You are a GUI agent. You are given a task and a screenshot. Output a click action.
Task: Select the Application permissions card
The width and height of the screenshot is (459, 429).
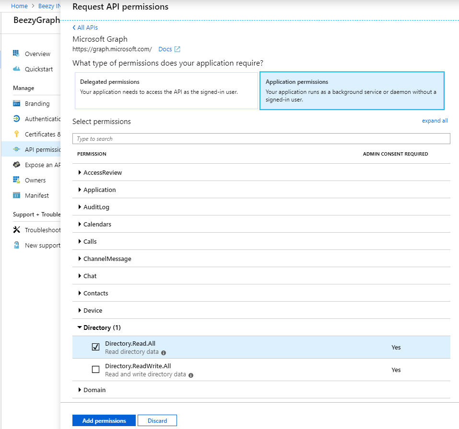pos(352,90)
